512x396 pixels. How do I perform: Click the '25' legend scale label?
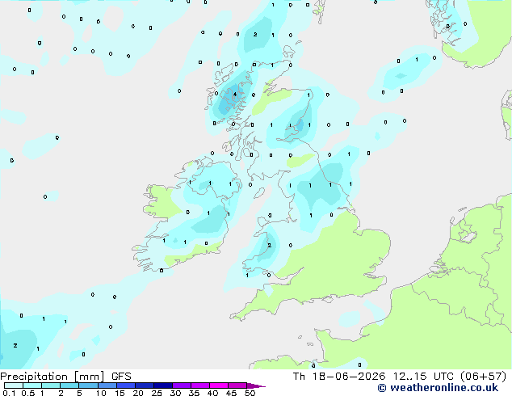pos(157,393)
